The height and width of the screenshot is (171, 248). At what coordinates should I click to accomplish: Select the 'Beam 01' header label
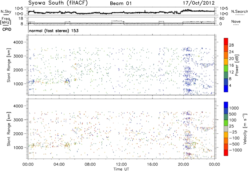121,3
